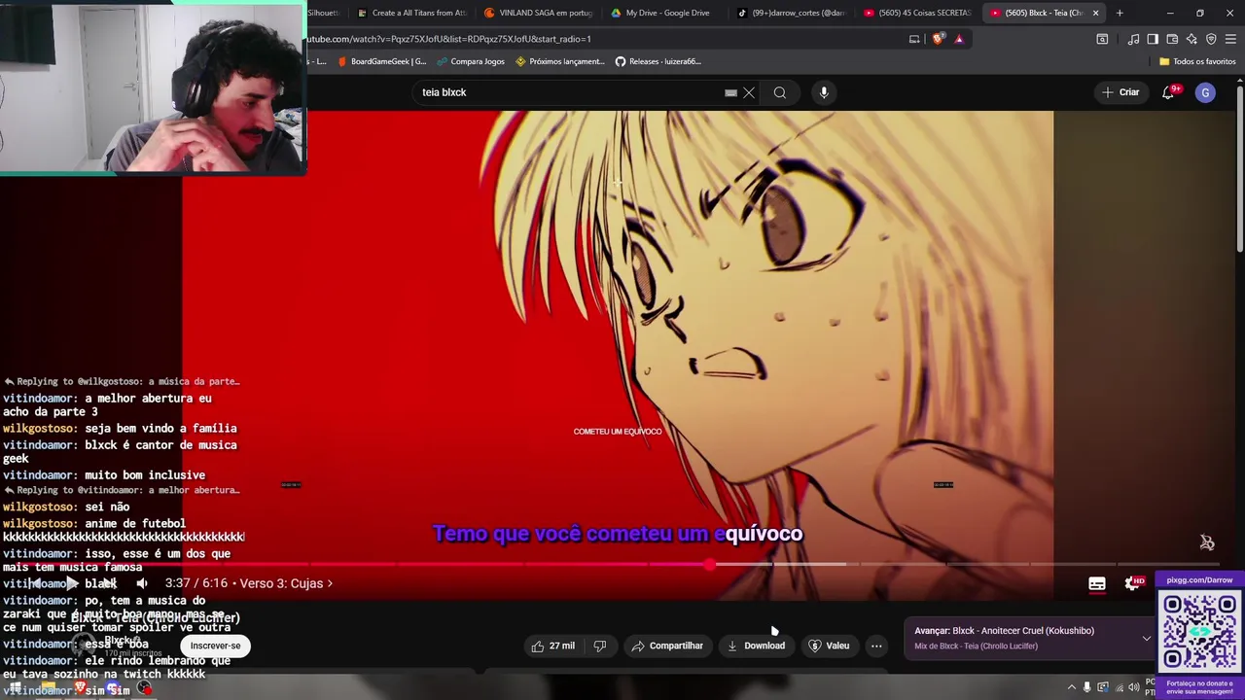The width and height of the screenshot is (1245, 700).
Task: Open 'Próximos lançamentos' bookmark
Action: click(560, 61)
